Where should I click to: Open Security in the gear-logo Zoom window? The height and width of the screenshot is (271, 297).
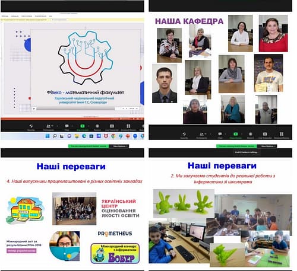(31, 127)
